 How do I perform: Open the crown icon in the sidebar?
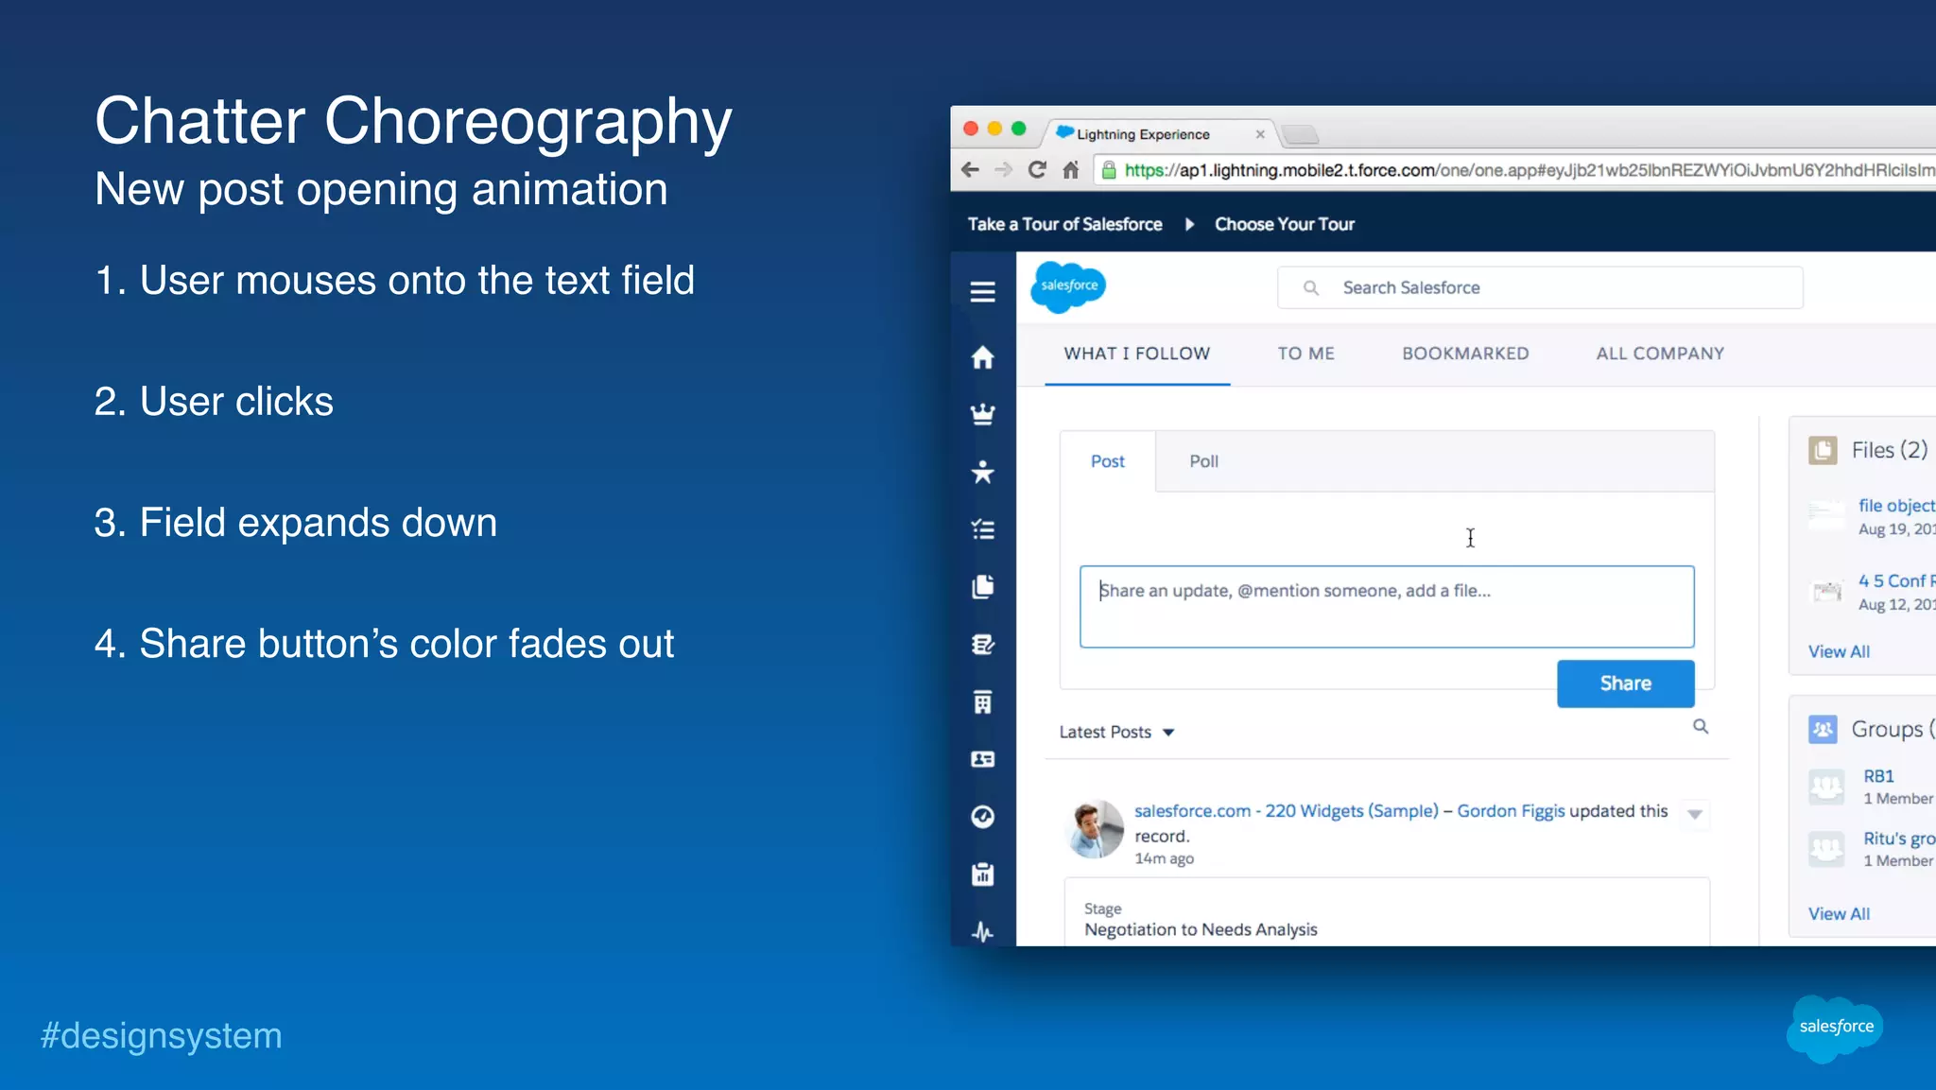pyautogui.click(x=982, y=414)
